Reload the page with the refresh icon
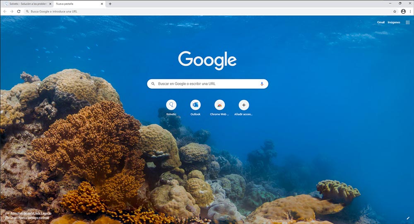 (x=19, y=11)
